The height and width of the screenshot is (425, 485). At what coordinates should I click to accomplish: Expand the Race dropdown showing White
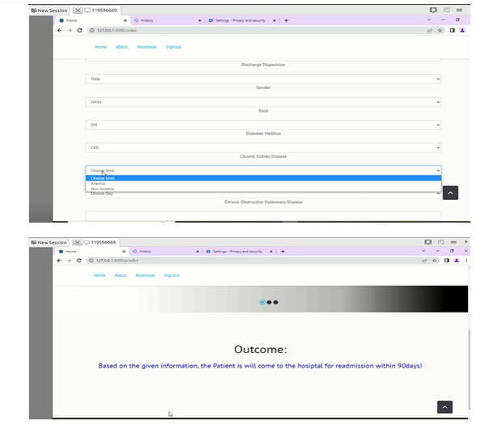click(263, 102)
